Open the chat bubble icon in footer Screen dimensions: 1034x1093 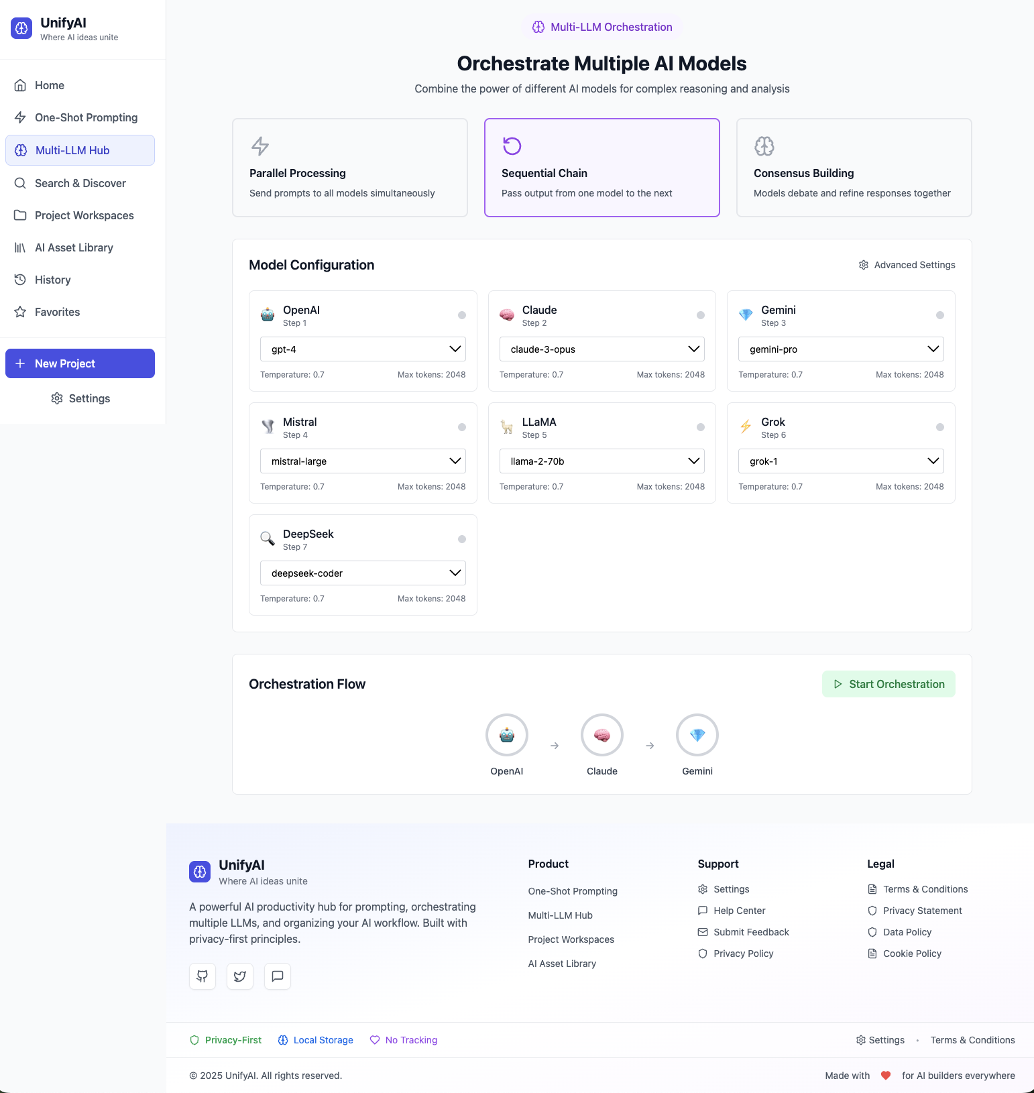coord(278,976)
